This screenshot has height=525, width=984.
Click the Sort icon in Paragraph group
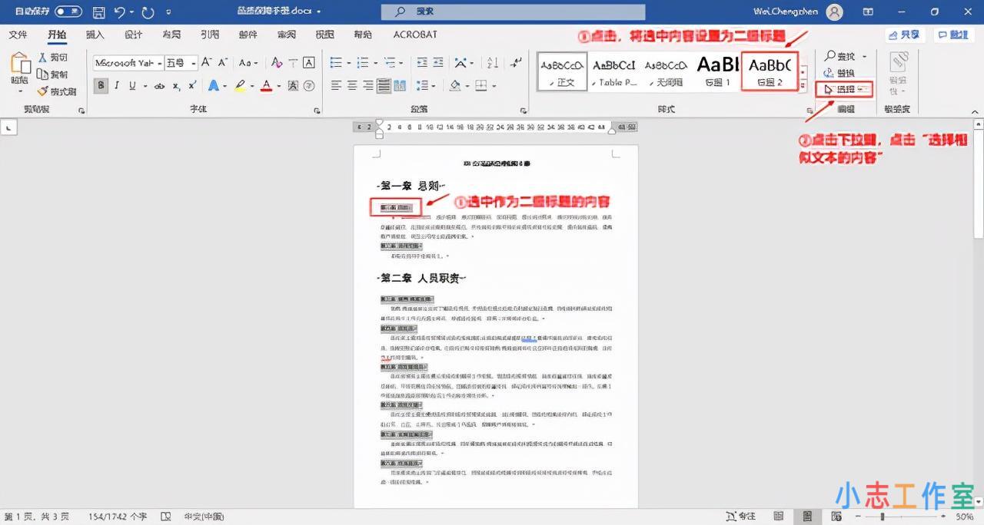click(490, 64)
